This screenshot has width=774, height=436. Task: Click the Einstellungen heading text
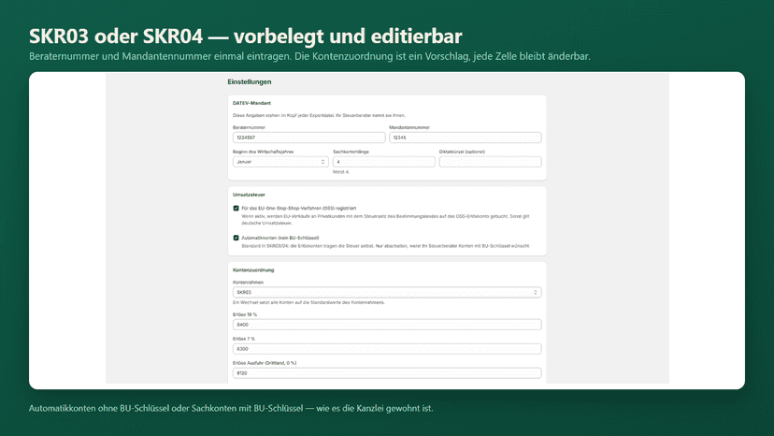(250, 82)
